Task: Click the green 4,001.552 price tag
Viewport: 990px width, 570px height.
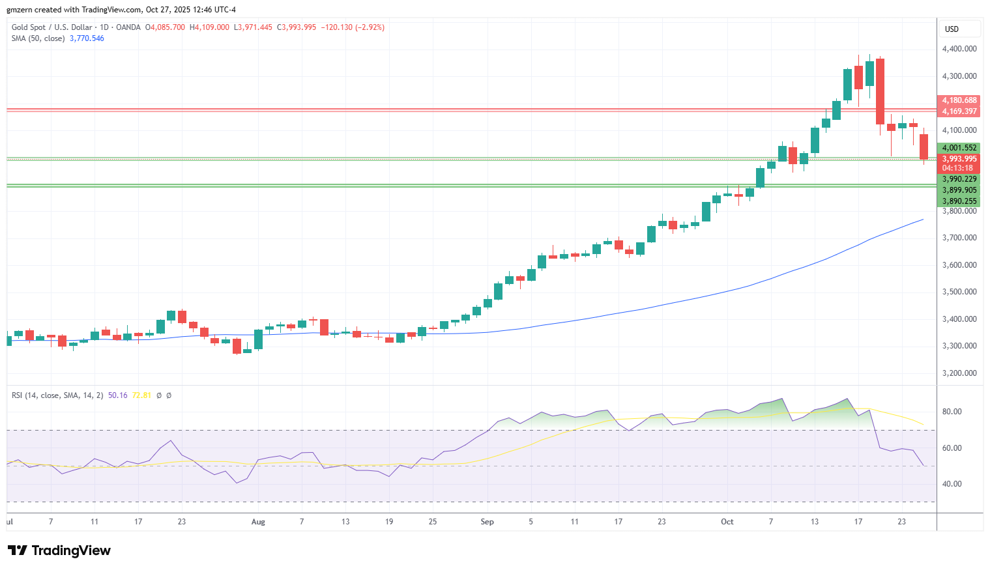Action: pos(959,148)
